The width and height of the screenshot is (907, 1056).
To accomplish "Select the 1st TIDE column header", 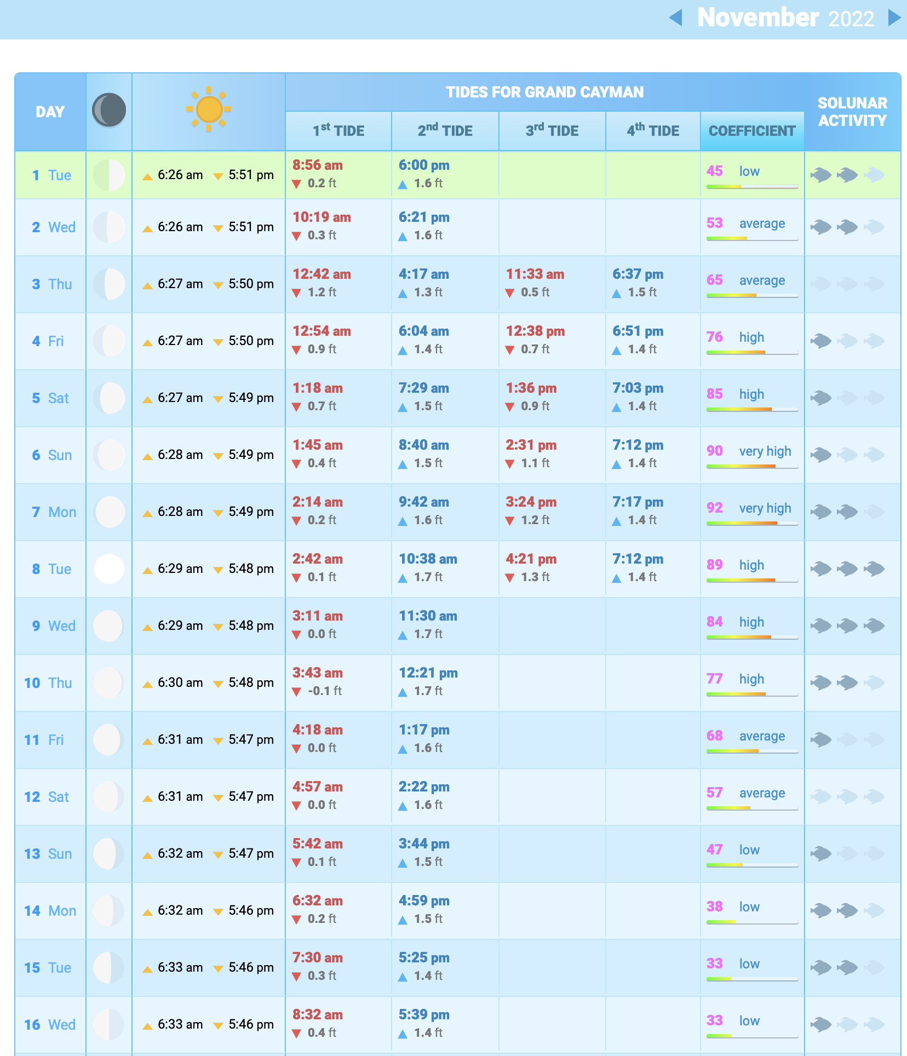I will (338, 131).
